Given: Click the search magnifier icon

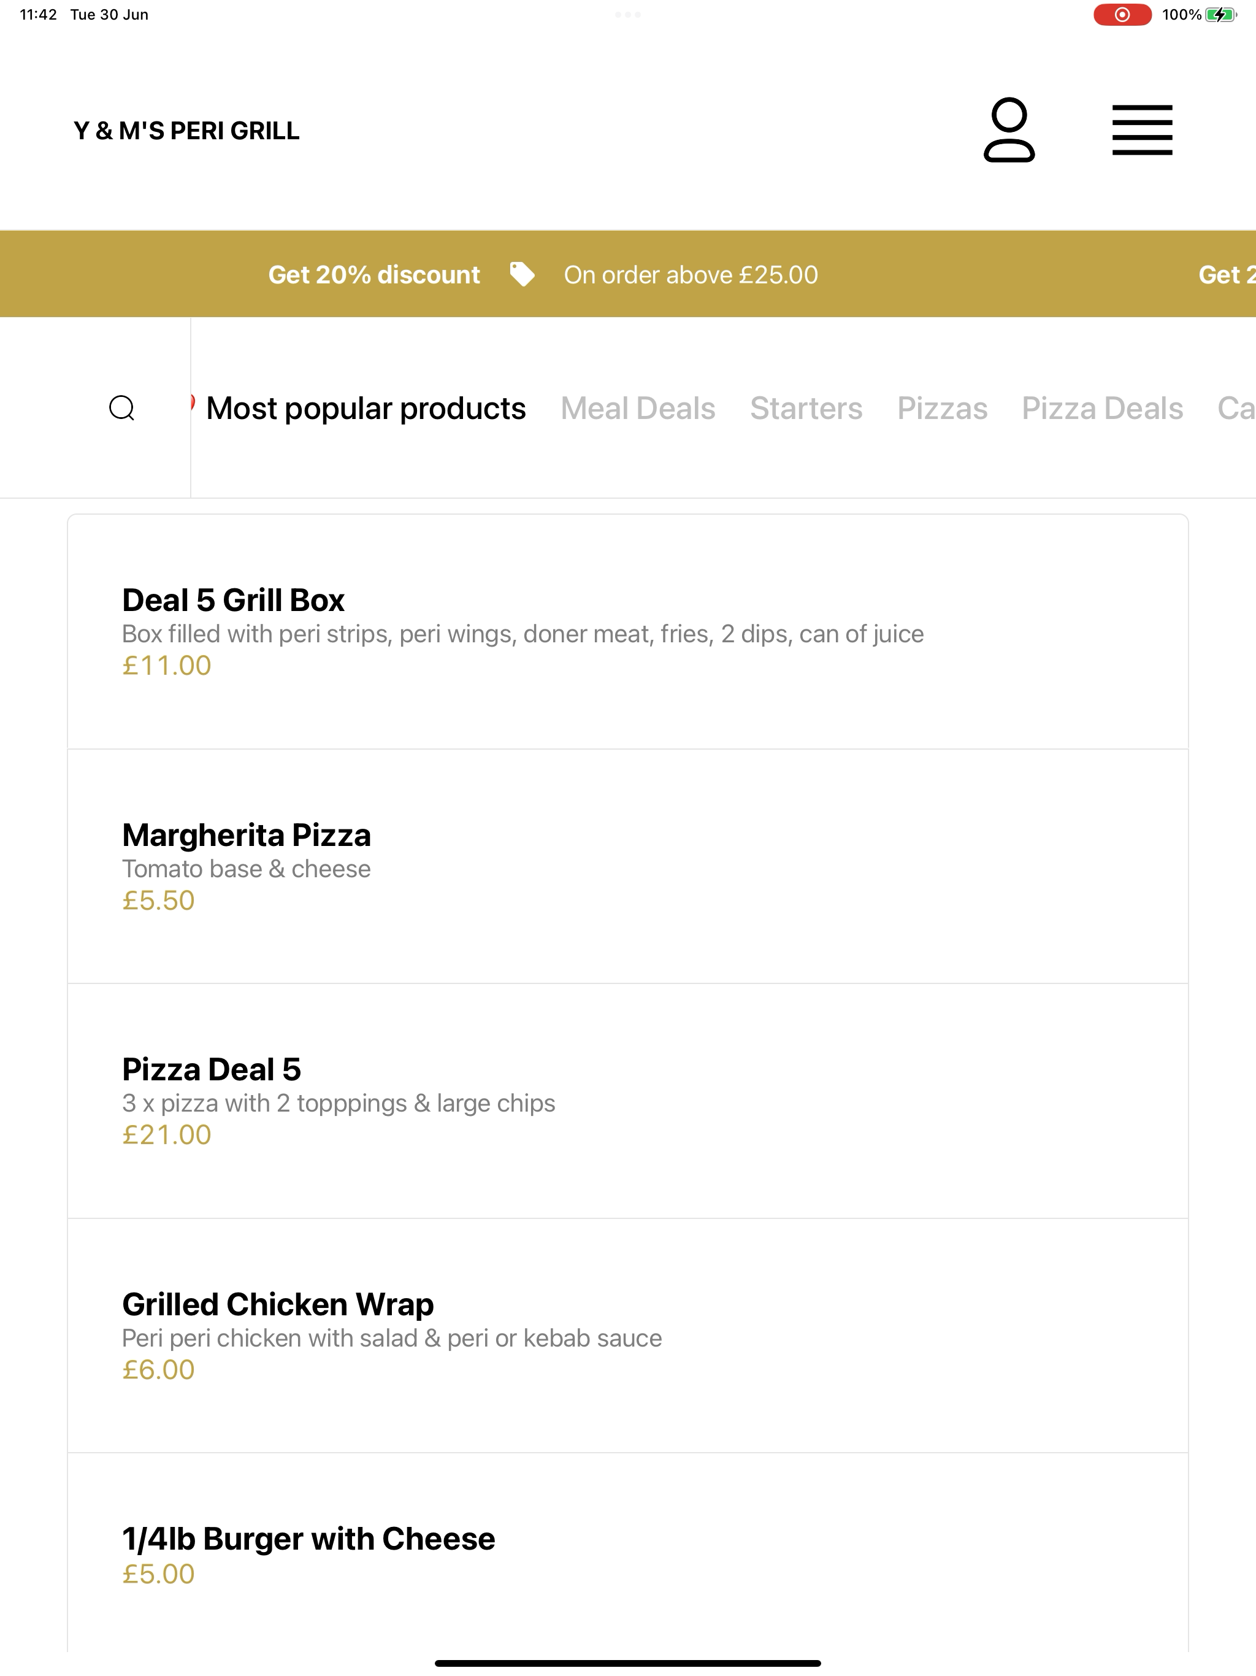Looking at the screenshot, I should [122, 407].
